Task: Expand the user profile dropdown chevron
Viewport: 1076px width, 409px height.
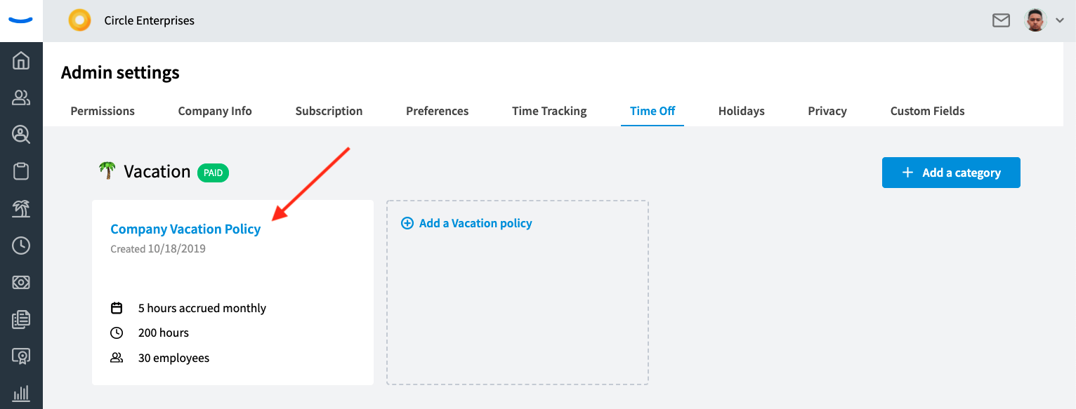Action: tap(1060, 21)
